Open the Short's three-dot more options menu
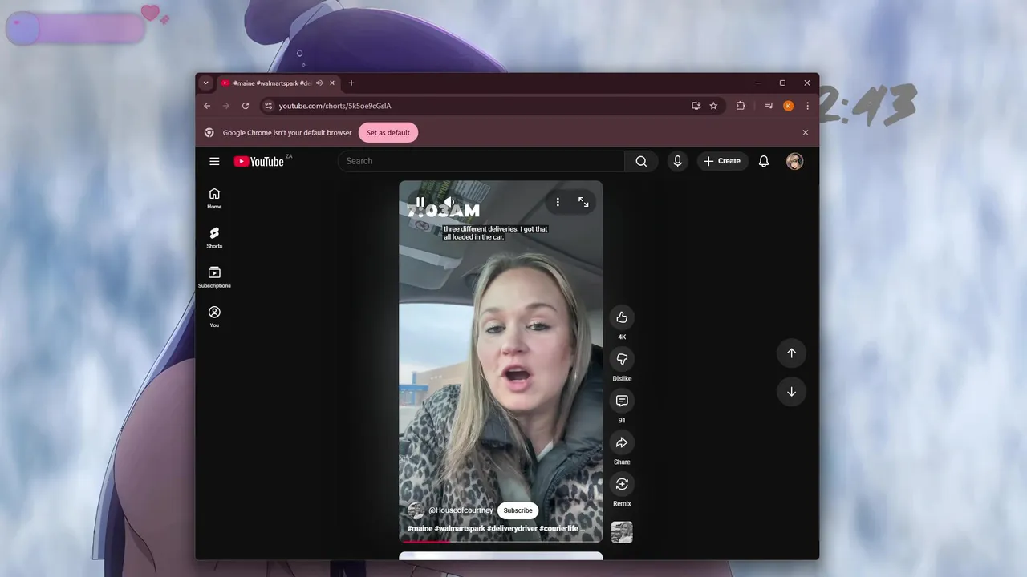 pos(558,202)
